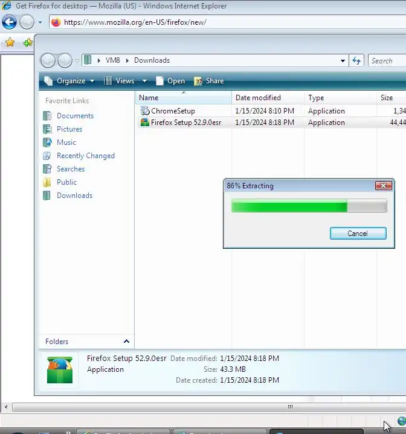The image size is (406, 434).
Task: Open address bar previous locations dropdown
Action: point(343,60)
